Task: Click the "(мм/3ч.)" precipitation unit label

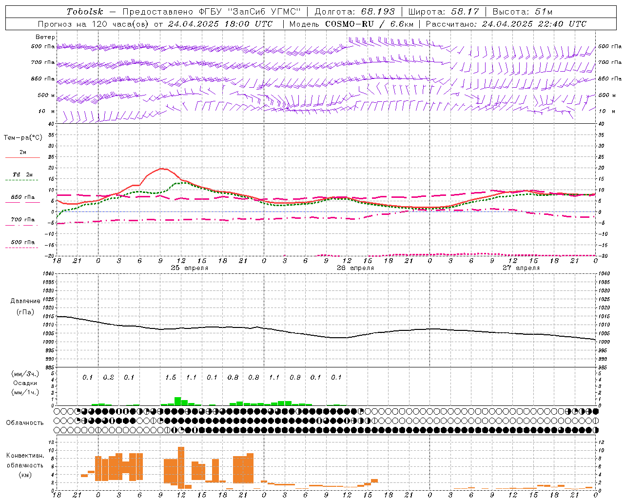Action: (25, 374)
